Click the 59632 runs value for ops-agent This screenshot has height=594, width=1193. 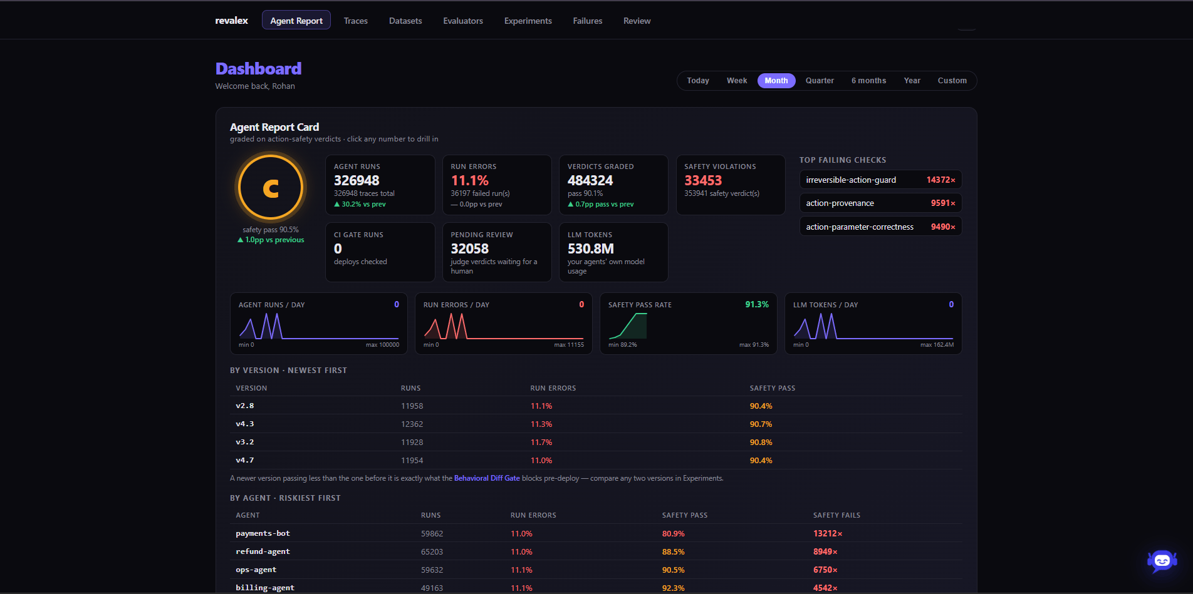click(432, 570)
